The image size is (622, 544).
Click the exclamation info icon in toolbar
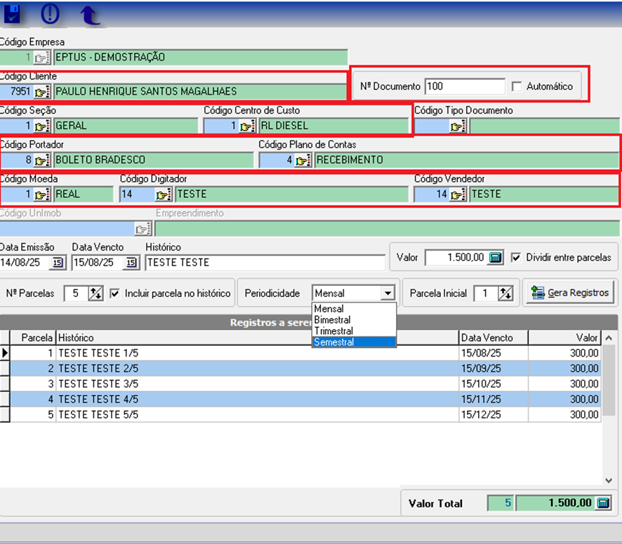point(50,13)
